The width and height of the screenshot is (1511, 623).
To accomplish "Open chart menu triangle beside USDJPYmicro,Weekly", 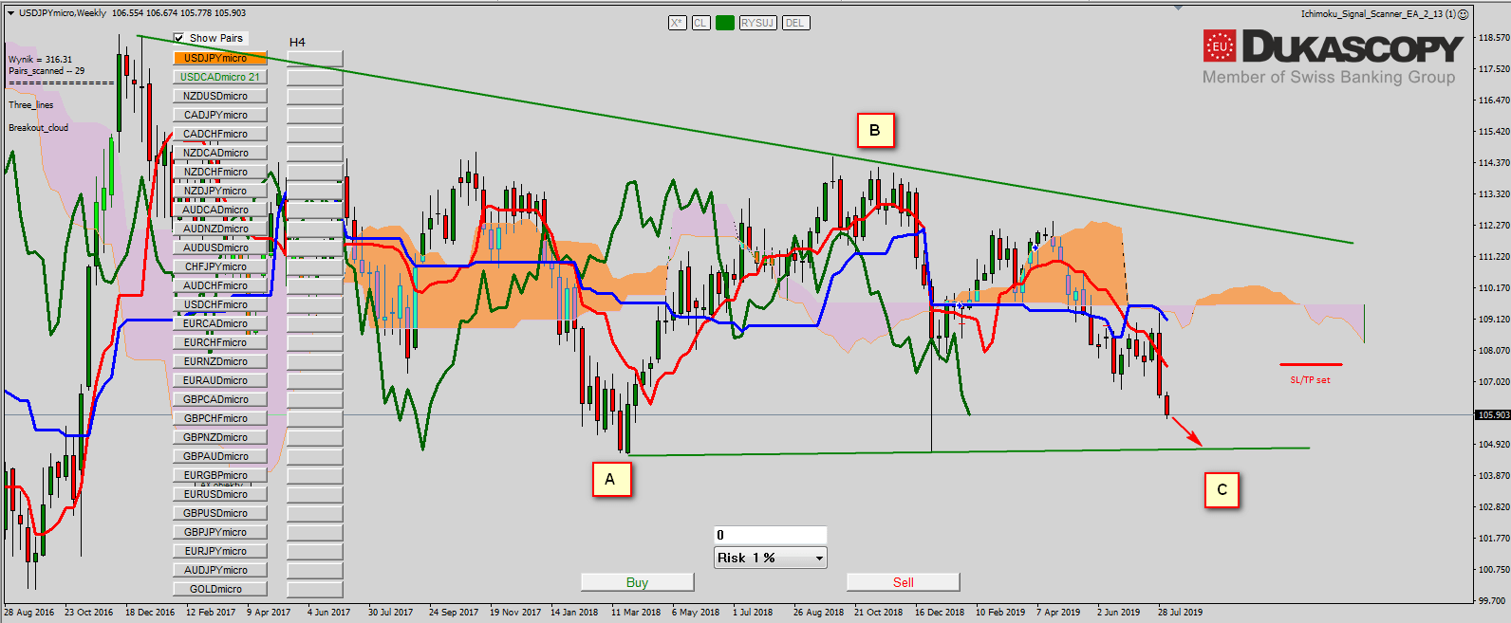I will click(x=10, y=13).
